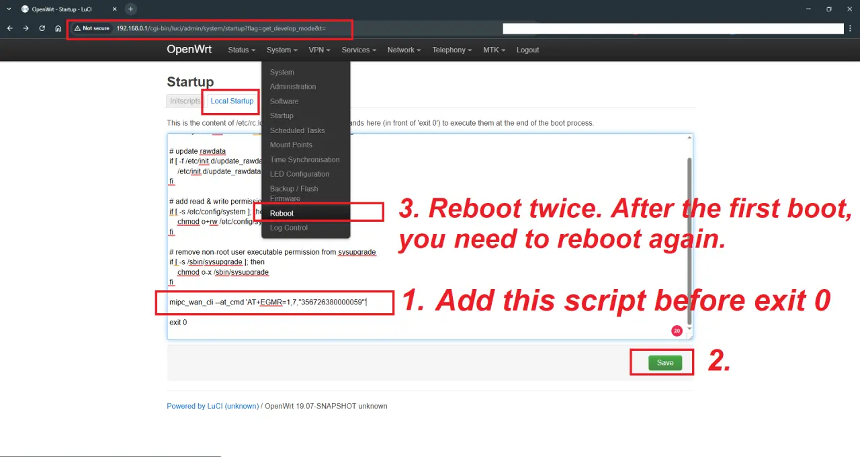Viewport: 860px width, 457px height.
Task: Expand the VPN dropdown menu
Action: 319,50
